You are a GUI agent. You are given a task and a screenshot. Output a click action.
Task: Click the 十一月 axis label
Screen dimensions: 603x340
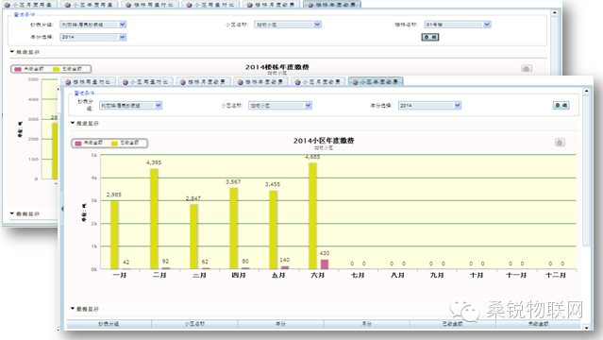coord(516,276)
